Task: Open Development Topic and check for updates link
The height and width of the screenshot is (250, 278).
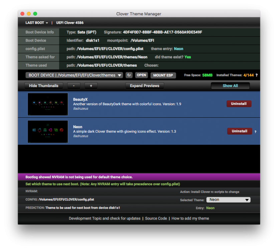Action: [x=104, y=218]
